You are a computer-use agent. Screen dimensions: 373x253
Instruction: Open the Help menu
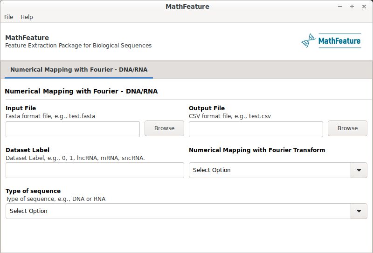pyautogui.click(x=27, y=17)
